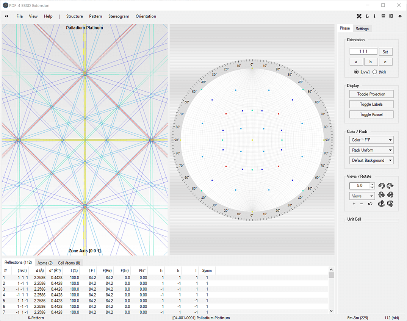Click the |F| column header

click(88, 270)
